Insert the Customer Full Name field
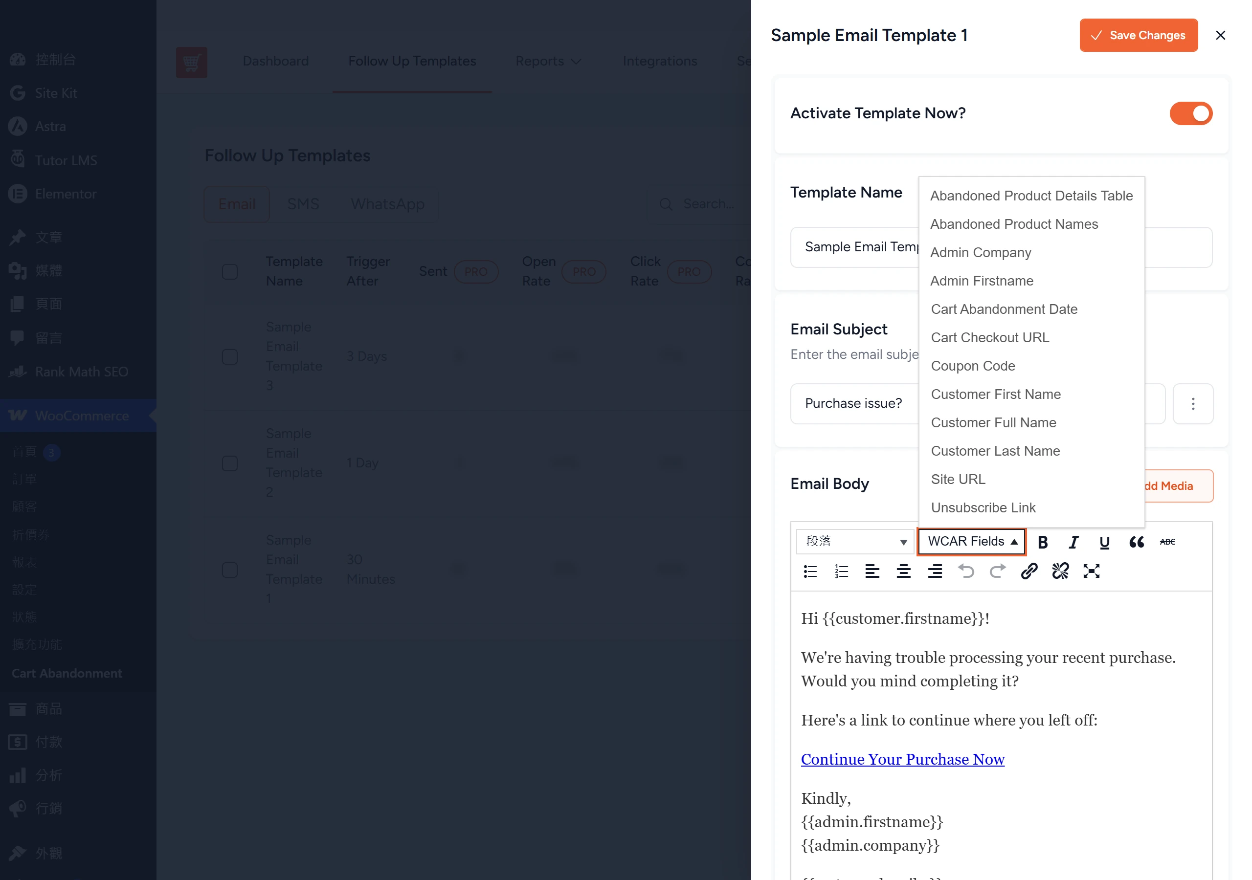 pyautogui.click(x=1031, y=422)
